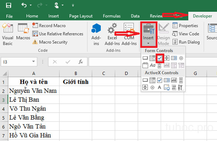Image resolution: width=217 pixels, height=141 pixels.
Task: Switch to the Insert ribbon tab
Action: 53,16
